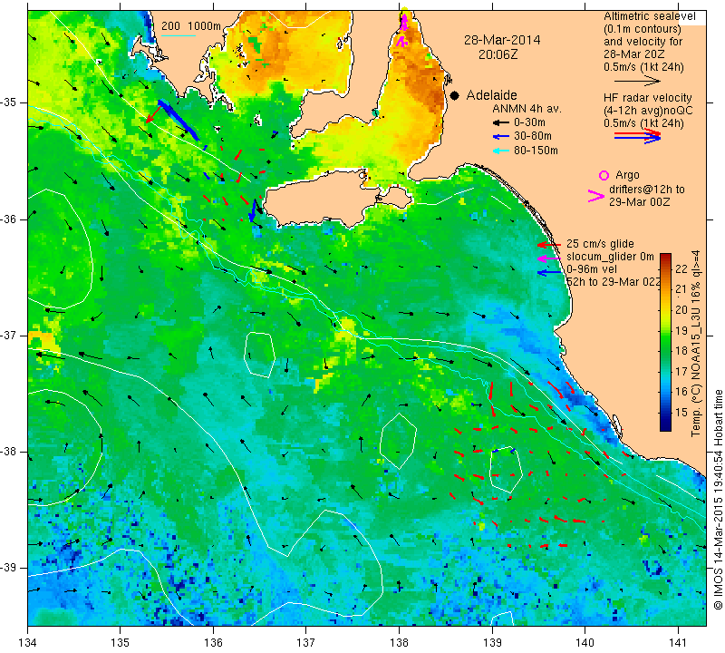The image size is (725, 653).
Task: Click the temperature color bar at 19 degrees
Action: pos(665,330)
